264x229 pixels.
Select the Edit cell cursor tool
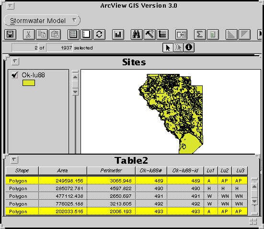click(178, 48)
